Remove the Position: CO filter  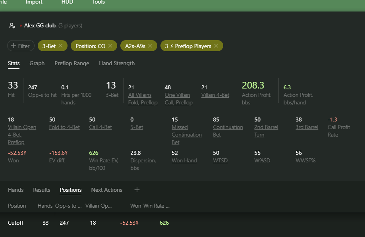(x=110, y=46)
